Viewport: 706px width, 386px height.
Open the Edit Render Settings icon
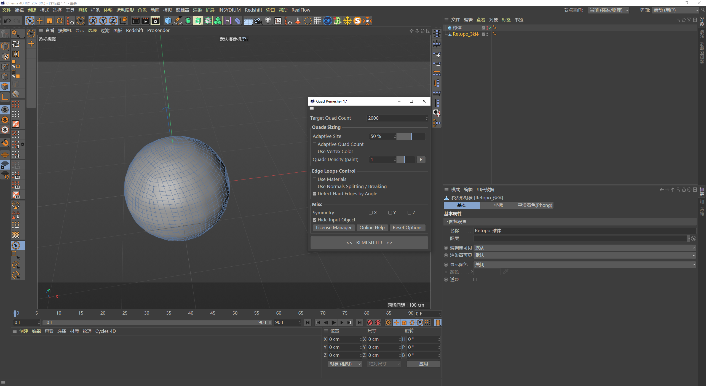pos(156,21)
